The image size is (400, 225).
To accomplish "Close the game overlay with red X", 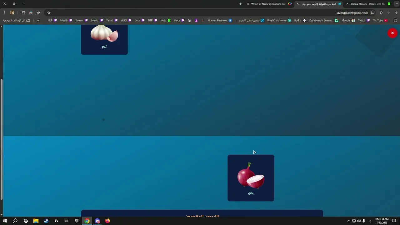I will pyautogui.click(x=392, y=33).
